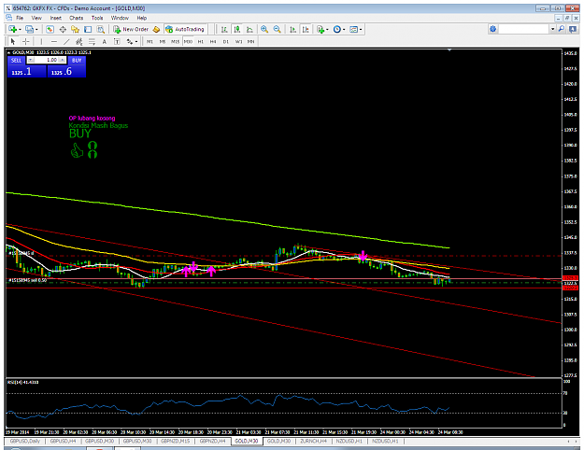The width and height of the screenshot is (584, 450).
Task: Open the View menu
Action: point(36,18)
